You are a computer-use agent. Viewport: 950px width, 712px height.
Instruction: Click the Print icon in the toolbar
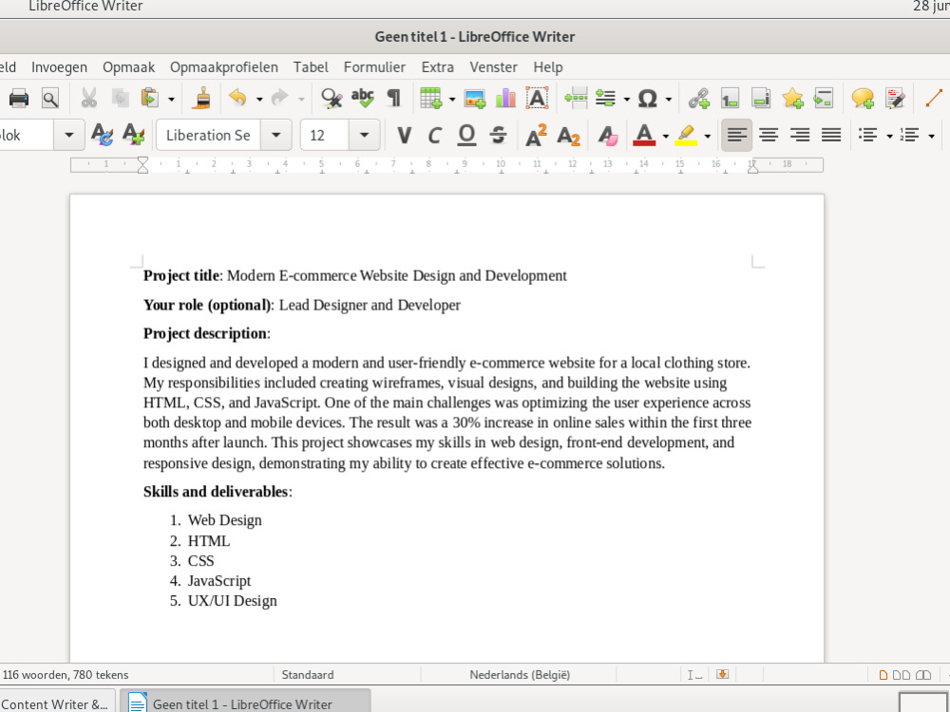coord(18,98)
